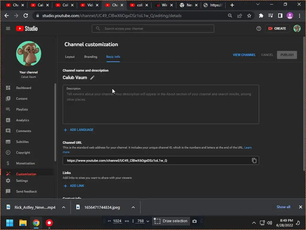Click the PUBLISH button

click(287, 55)
